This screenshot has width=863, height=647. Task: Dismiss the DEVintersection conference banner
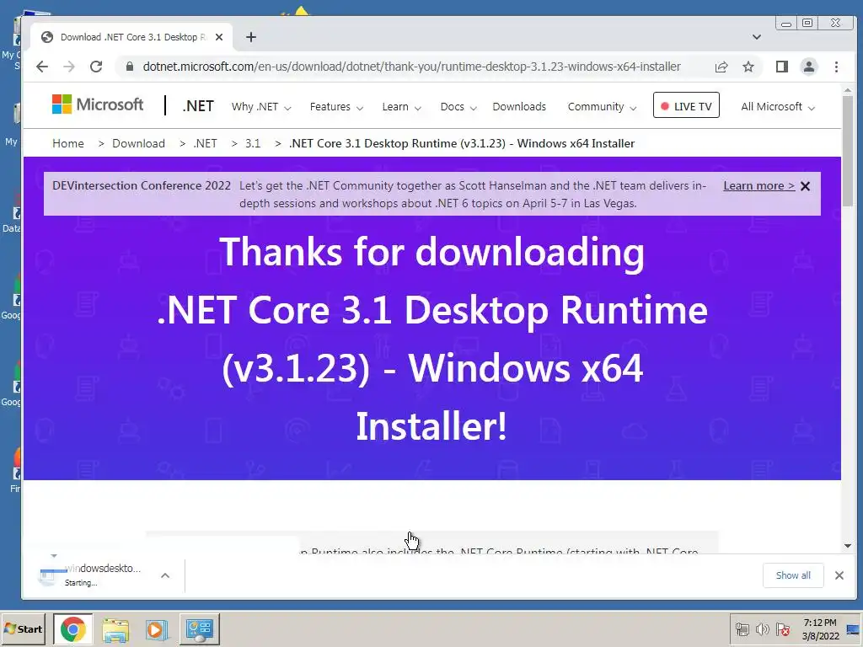click(805, 186)
